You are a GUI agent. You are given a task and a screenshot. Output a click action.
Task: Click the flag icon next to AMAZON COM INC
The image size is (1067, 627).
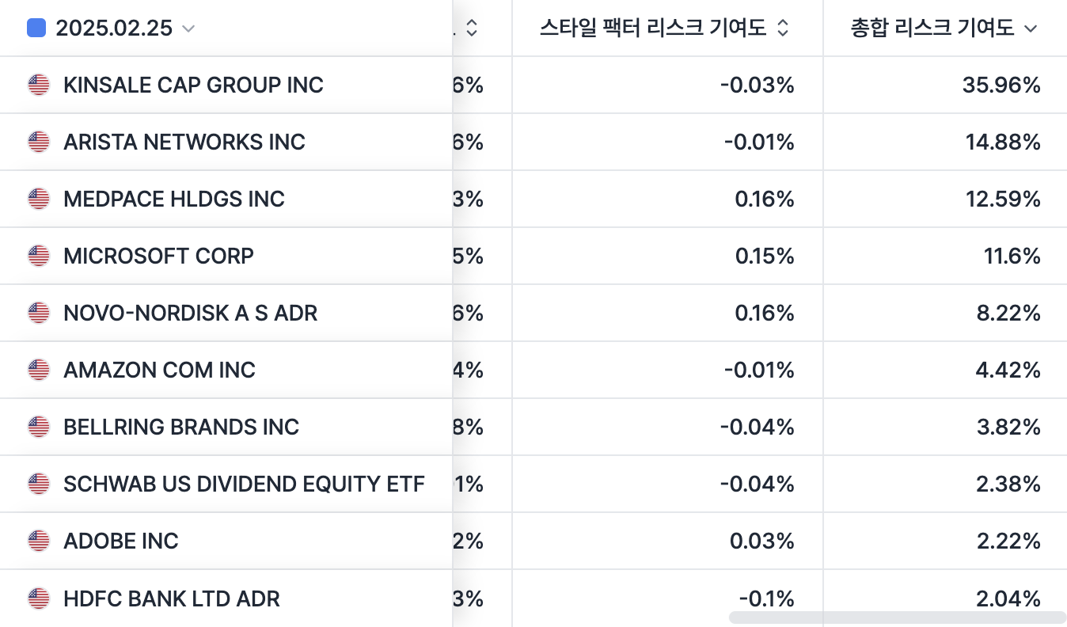(38, 370)
